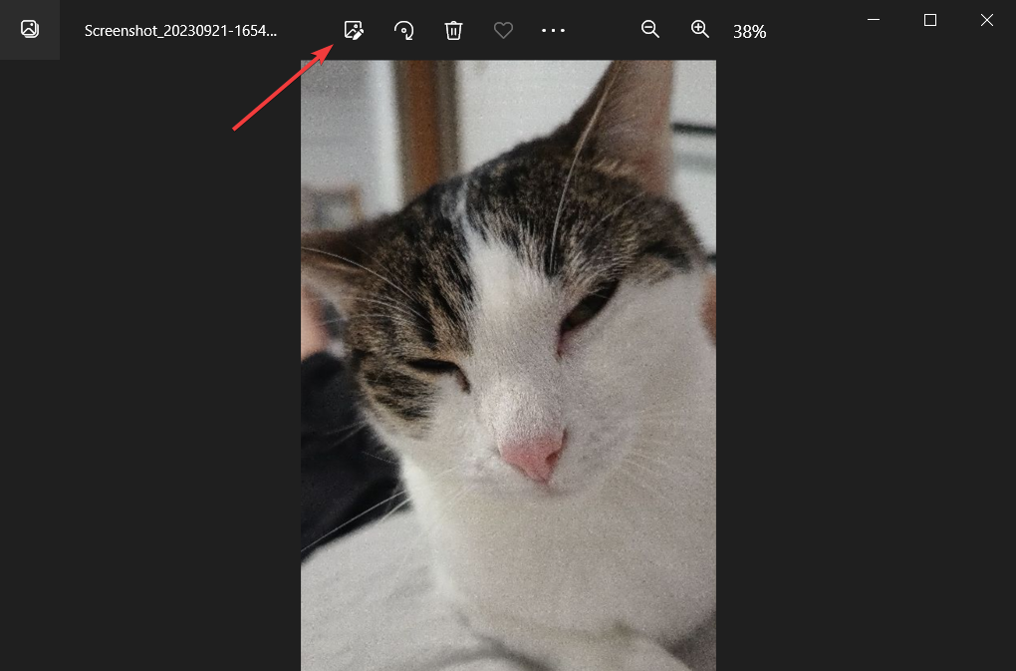Viewport: 1016px width, 671px height.
Task: Click the 38% zoom percentage text
Action: 749,31
